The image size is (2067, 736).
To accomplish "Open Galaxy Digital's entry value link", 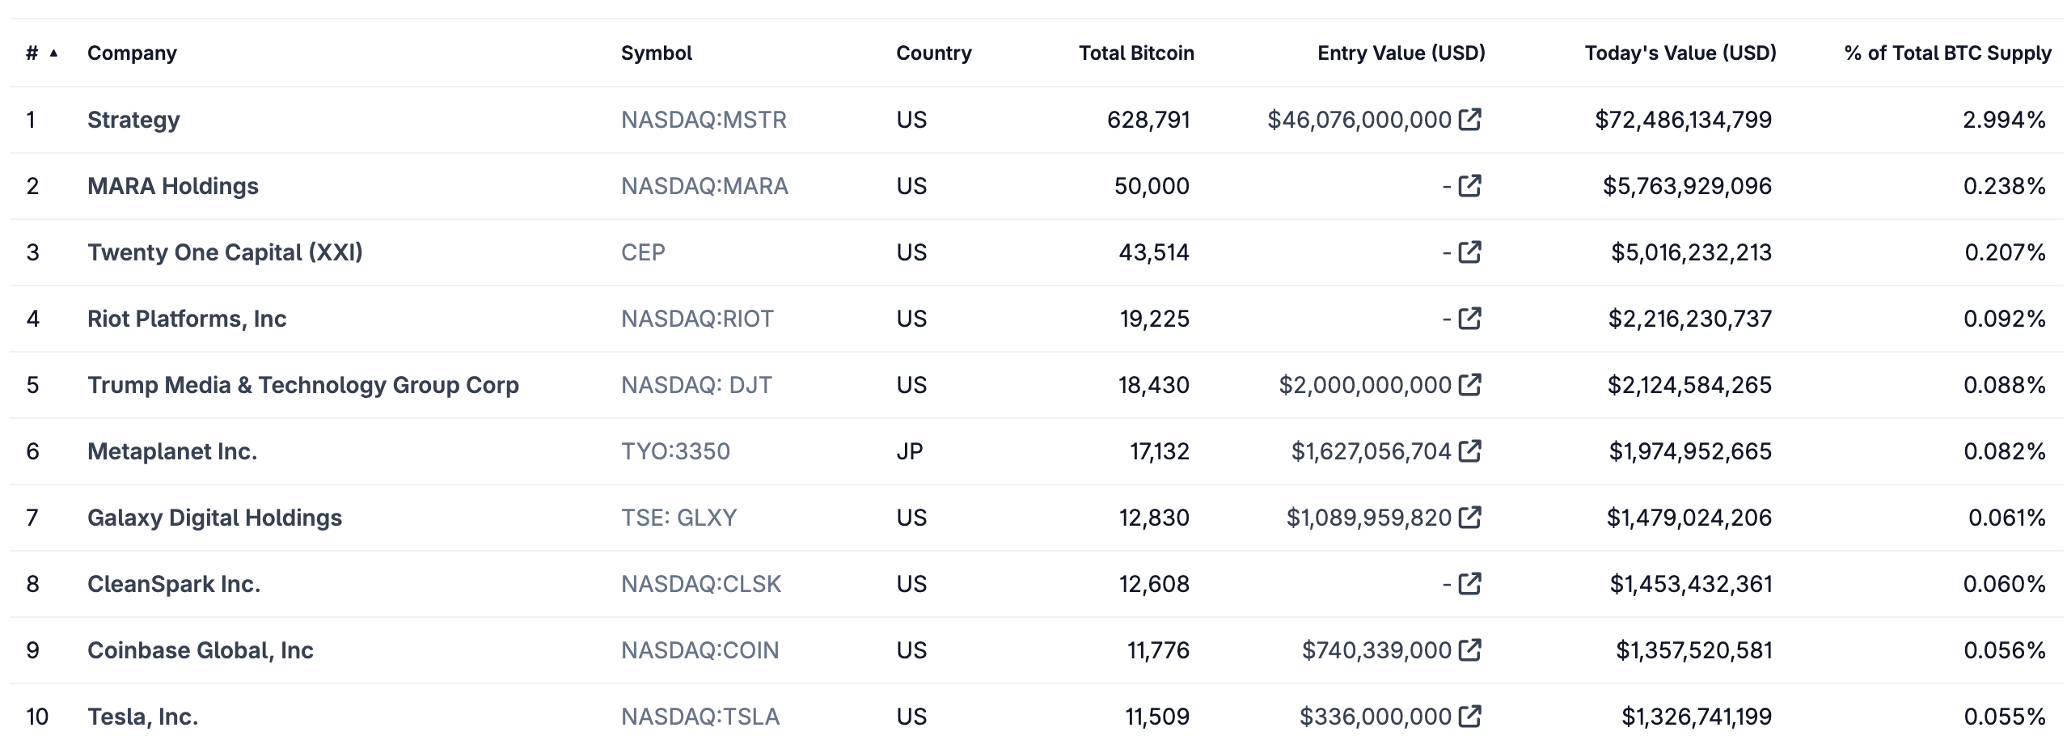I will point(1471,517).
